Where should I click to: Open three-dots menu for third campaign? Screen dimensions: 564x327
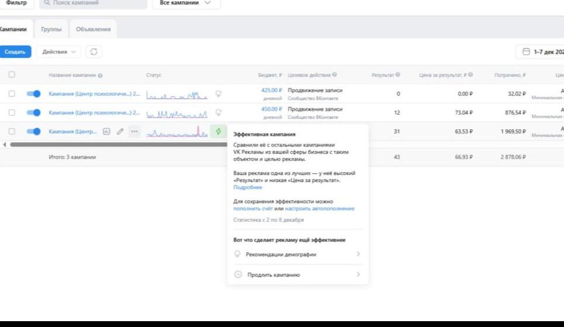(135, 132)
